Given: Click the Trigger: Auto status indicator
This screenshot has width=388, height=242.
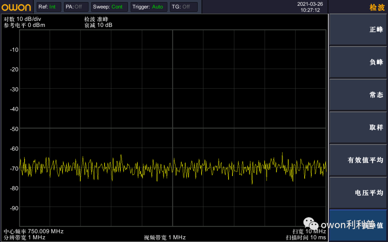Looking at the screenshot, I should (x=149, y=7).
